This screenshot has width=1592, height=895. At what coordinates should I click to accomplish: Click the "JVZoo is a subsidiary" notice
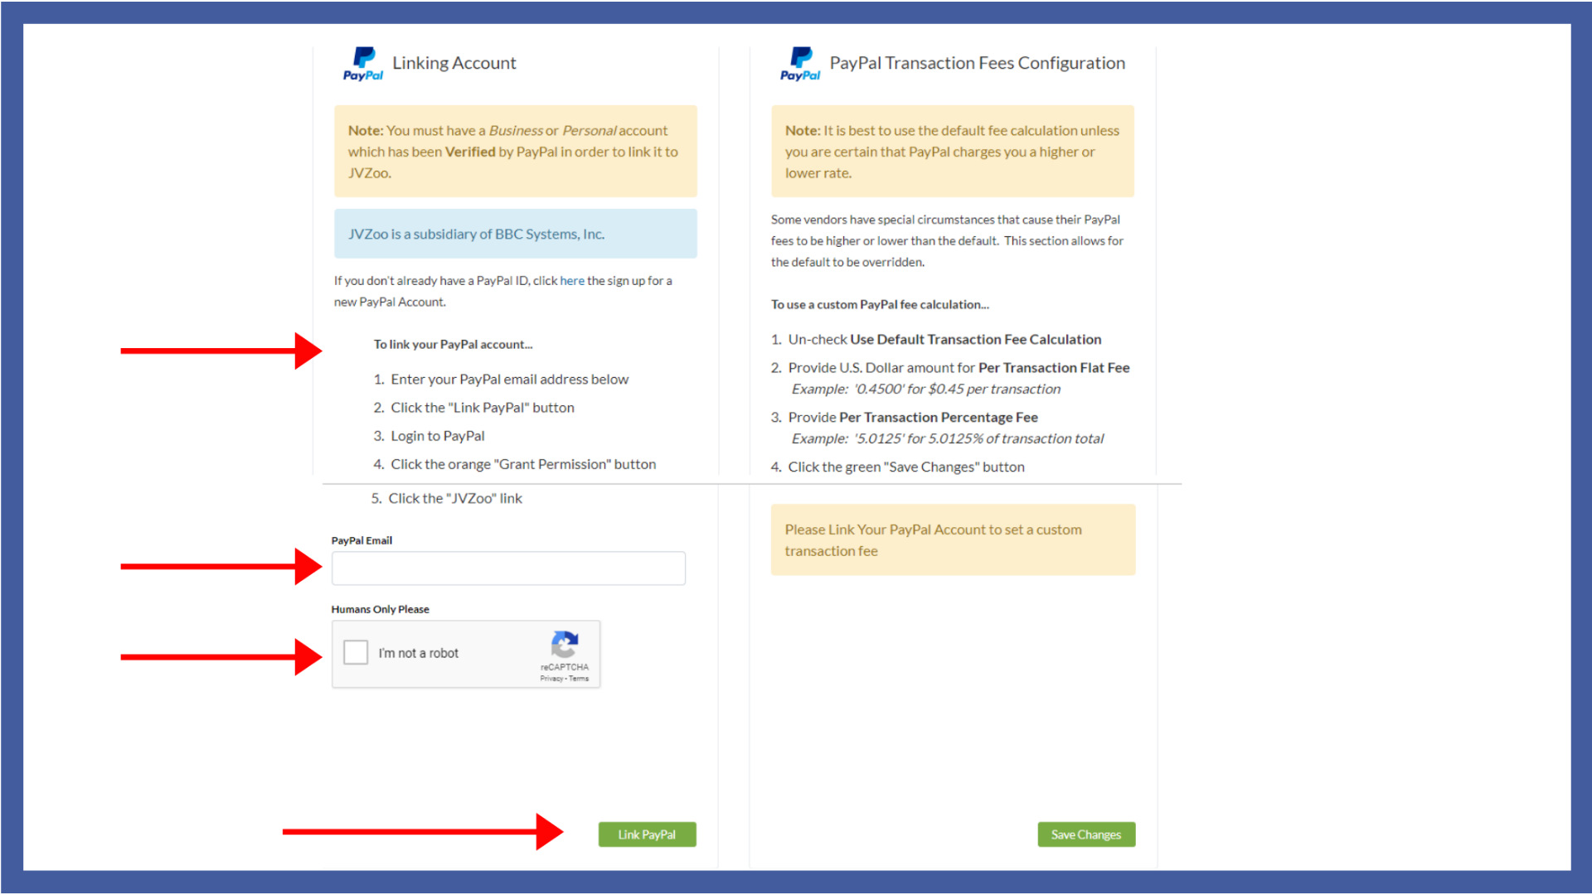coord(516,234)
